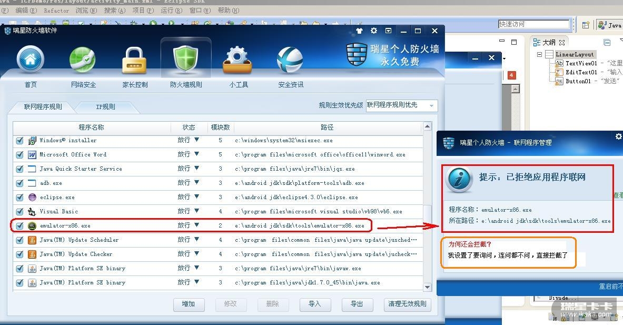Click the 增加 button

[x=189, y=304]
